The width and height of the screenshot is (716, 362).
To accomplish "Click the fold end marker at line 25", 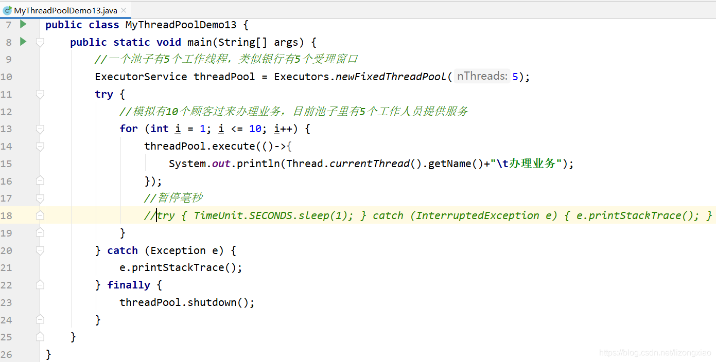I will [x=40, y=337].
